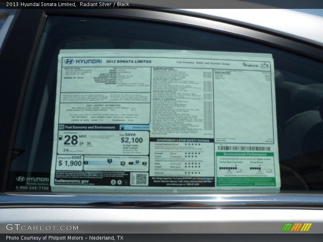Image resolution: width=323 pixels, height=242 pixels.
Task: Click the Hyundai logo on the window sticker header
Action: (69, 61)
